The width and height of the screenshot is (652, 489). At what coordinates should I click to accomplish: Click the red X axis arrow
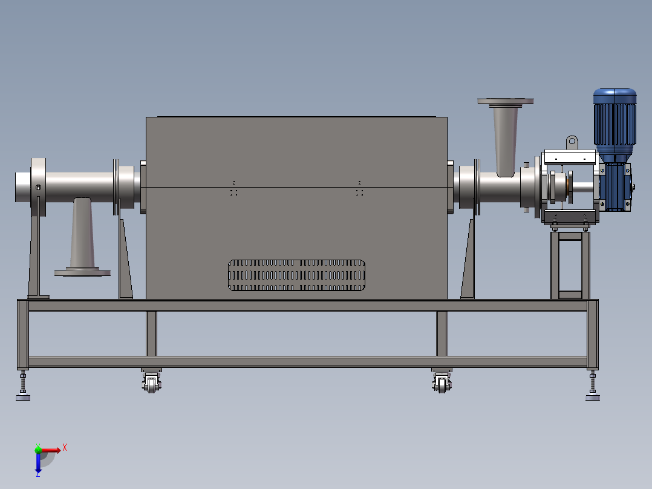[x=51, y=450]
